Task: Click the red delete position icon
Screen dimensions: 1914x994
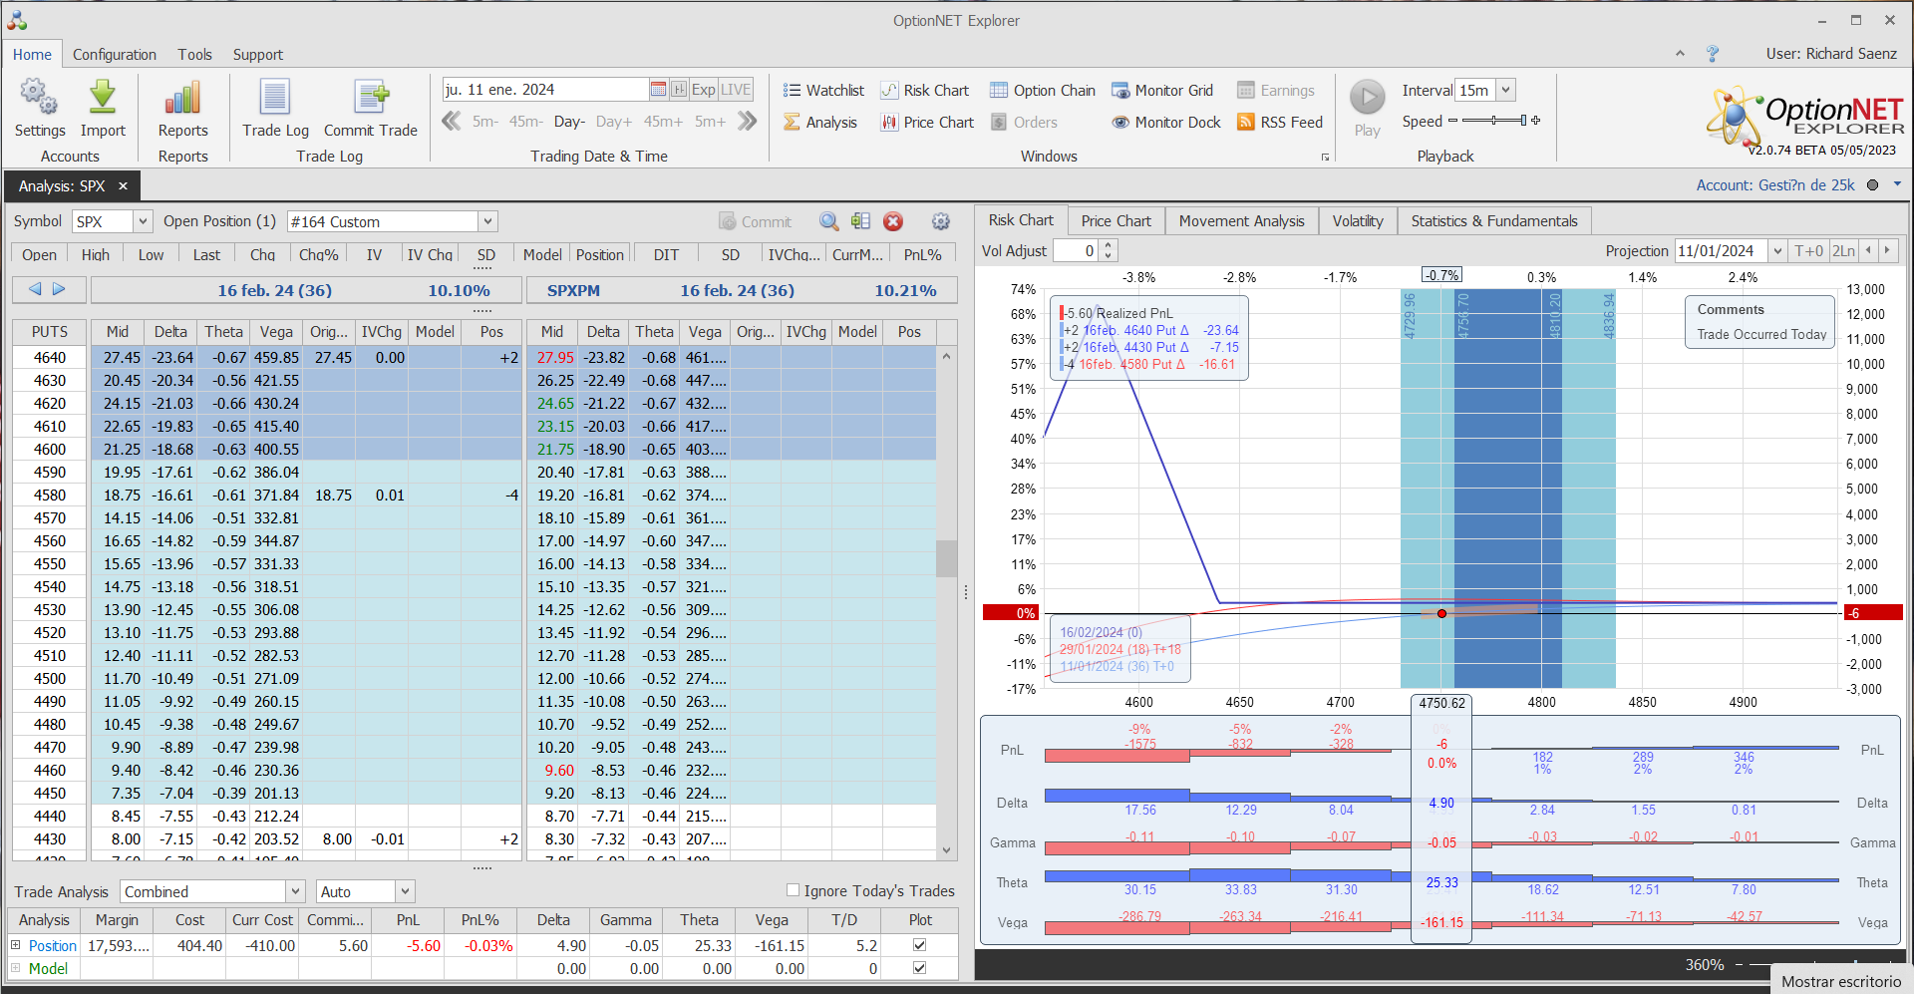Action: 893,221
